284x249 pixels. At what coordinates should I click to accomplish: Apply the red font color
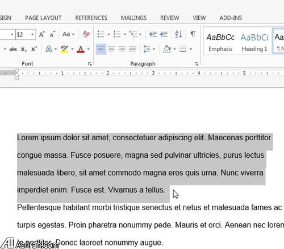point(81,50)
